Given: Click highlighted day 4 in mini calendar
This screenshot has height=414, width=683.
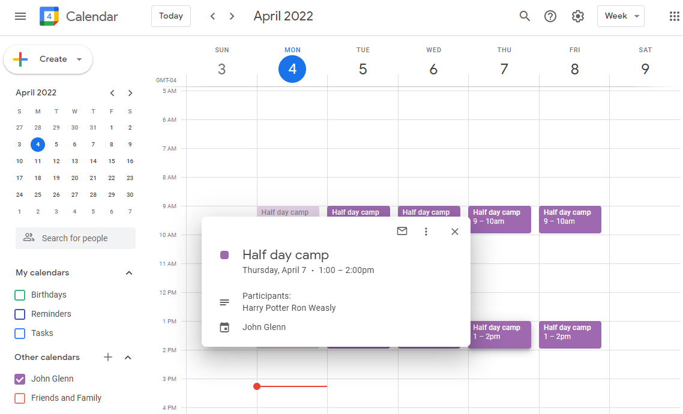Looking at the screenshot, I should (38, 144).
